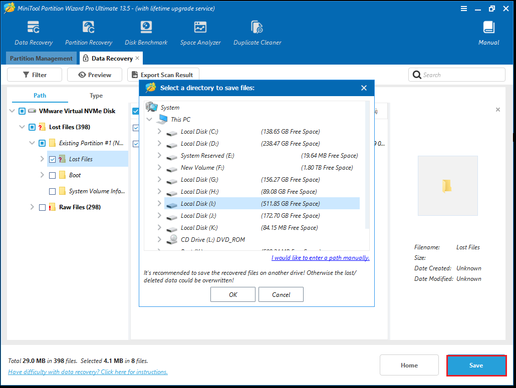Click the VMware disk drive icon
This screenshot has width=516, height=388.
tap(32, 111)
